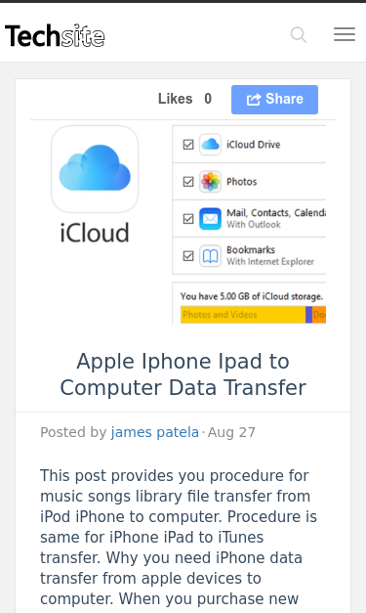Toggle the Mail, Contacts checkbox
The width and height of the screenshot is (366, 613).
pos(188,219)
